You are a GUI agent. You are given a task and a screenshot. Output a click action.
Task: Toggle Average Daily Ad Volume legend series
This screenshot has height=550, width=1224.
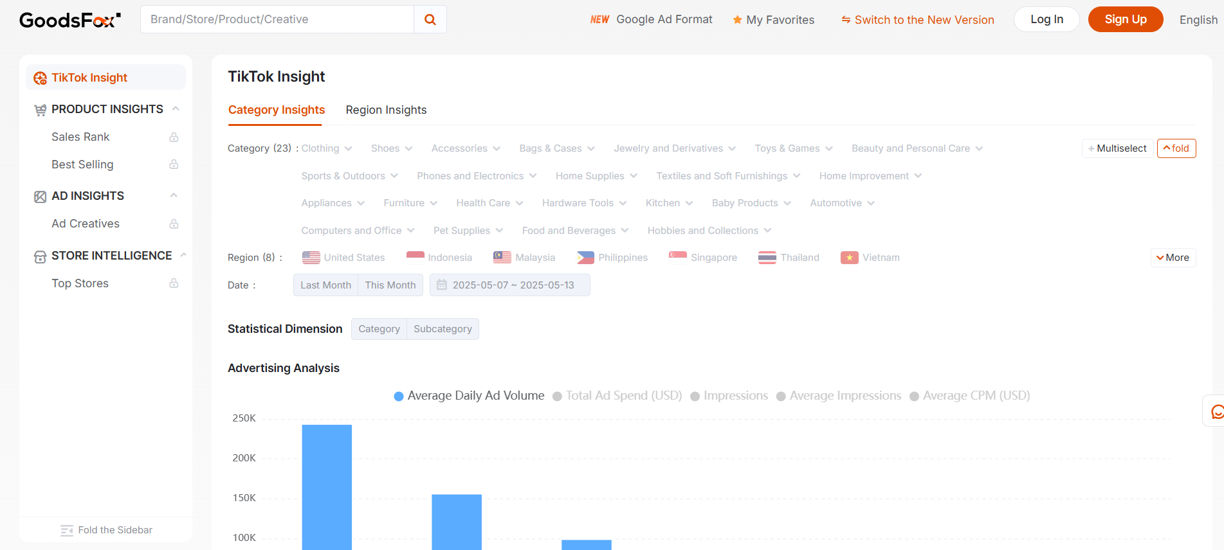(x=469, y=396)
